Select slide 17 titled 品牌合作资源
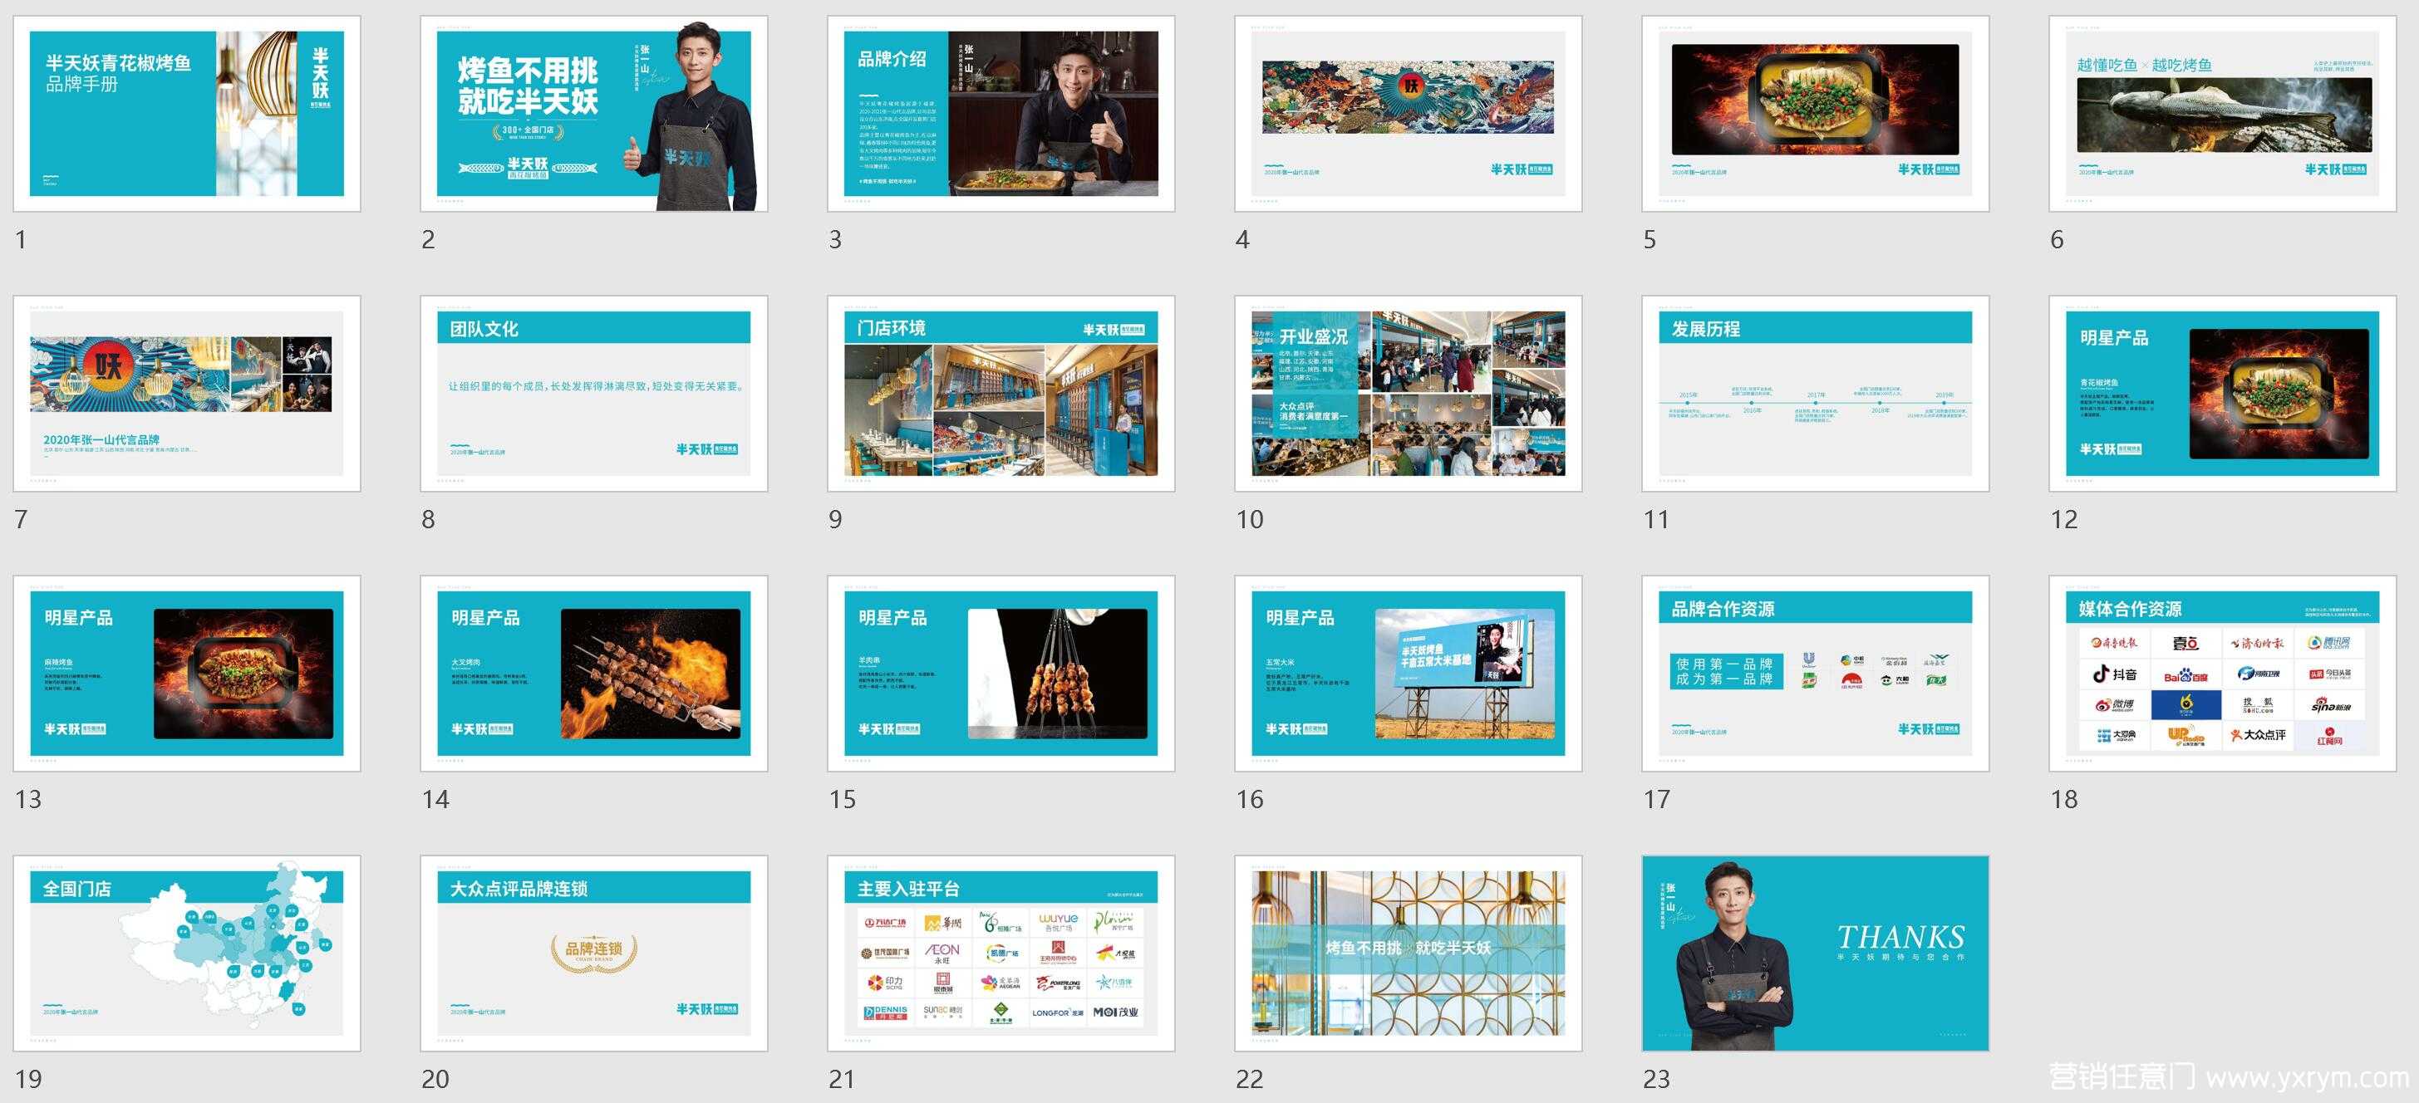Image resolution: width=2419 pixels, height=1103 pixels. pyautogui.click(x=1815, y=673)
